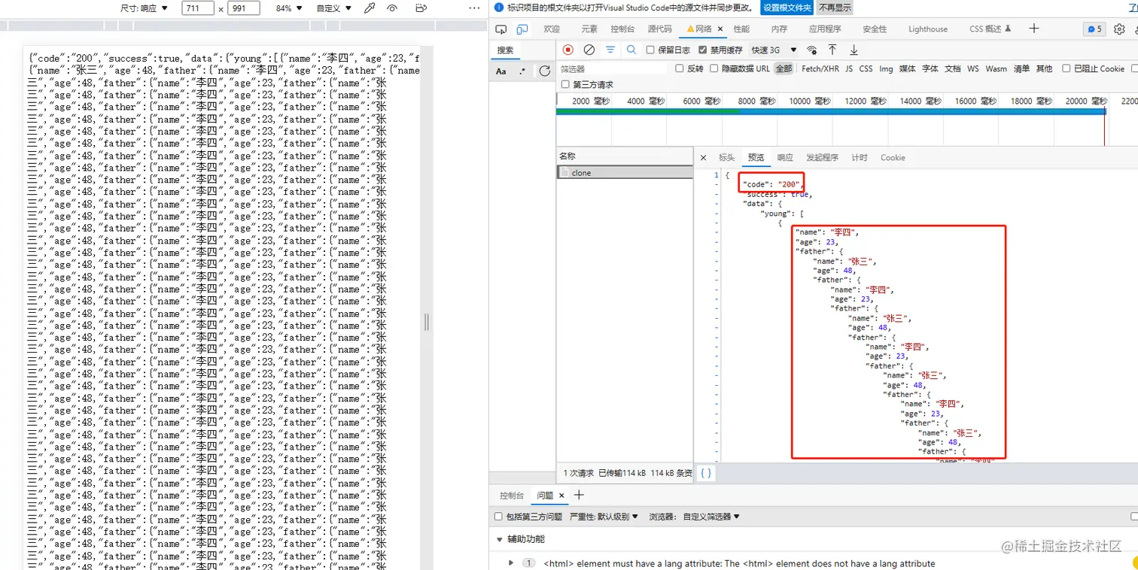Click the 不再显示 button
The image size is (1138, 570).
tap(835, 8)
